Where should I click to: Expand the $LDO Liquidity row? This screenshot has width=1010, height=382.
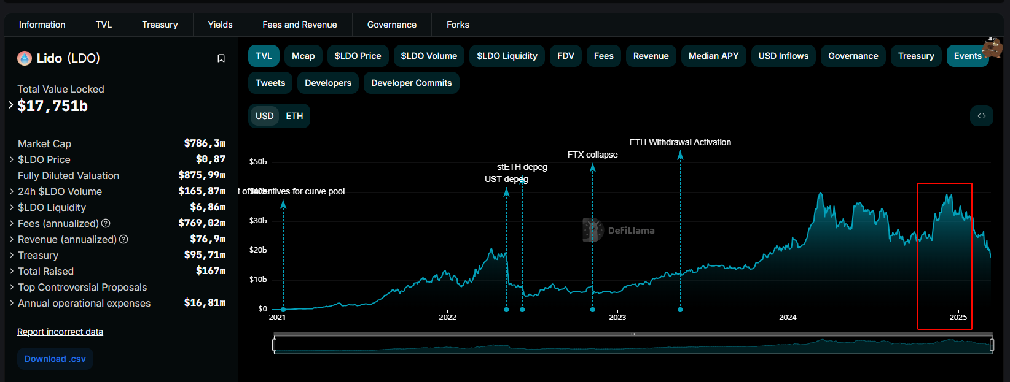12,207
